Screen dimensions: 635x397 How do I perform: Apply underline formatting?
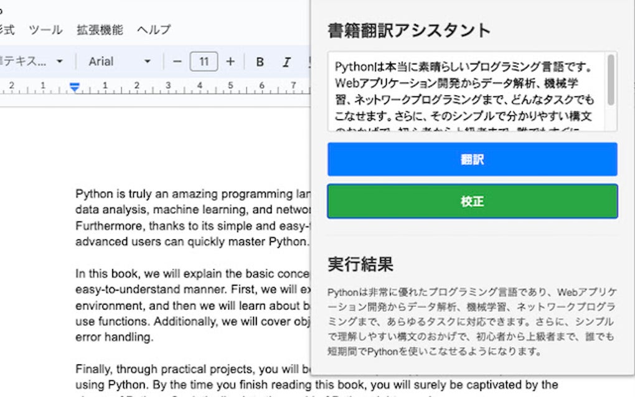pos(310,62)
